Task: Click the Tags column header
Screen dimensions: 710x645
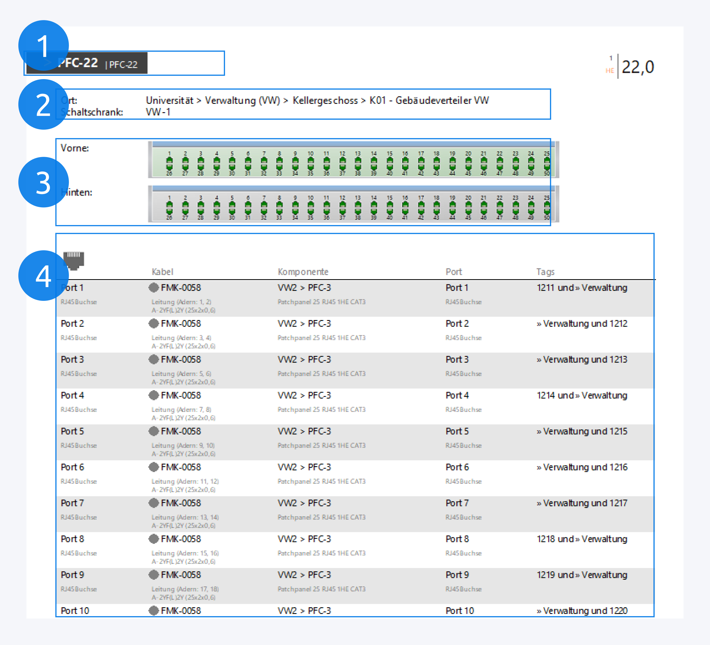Action: [x=545, y=272]
